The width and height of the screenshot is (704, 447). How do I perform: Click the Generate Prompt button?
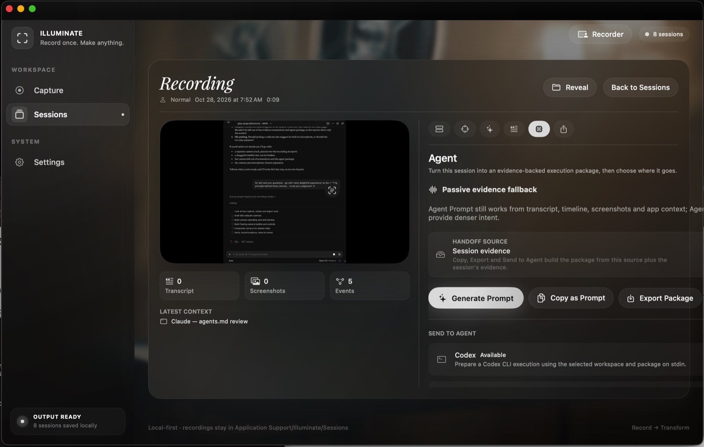coord(476,298)
